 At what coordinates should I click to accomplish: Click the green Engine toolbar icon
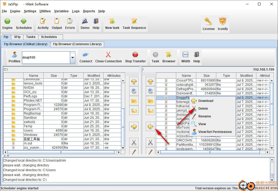7,21
